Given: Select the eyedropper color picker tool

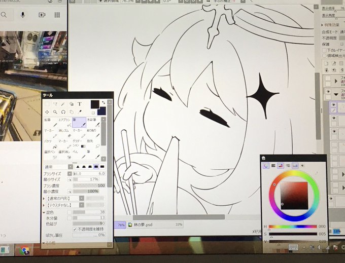Looking at the screenshot, I should tap(80, 112).
